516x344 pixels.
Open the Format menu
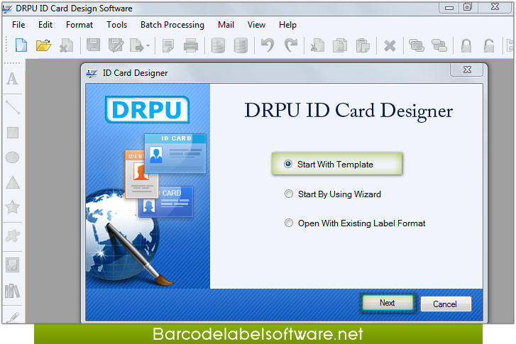79,25
